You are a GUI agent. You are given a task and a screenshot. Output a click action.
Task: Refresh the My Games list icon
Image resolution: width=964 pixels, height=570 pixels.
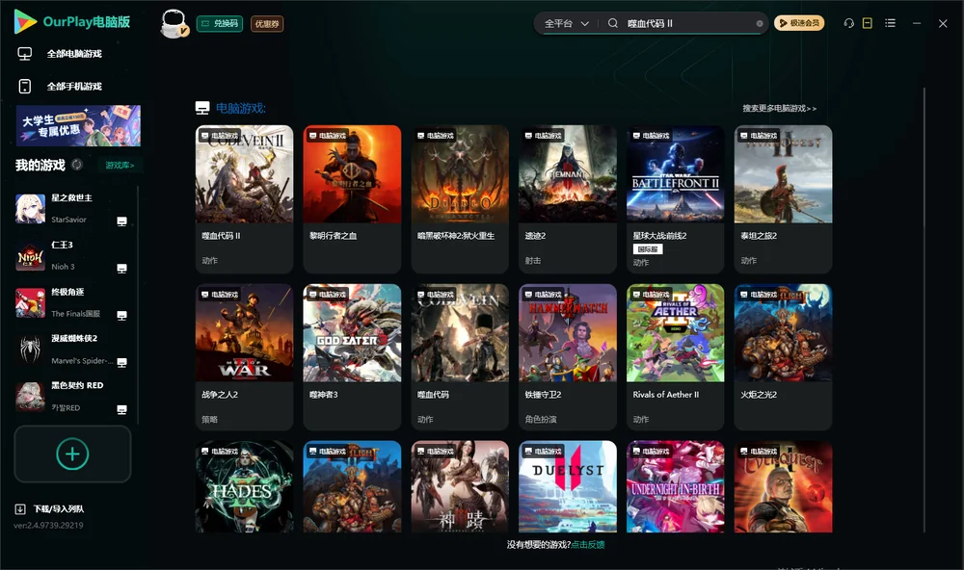[x=77, y=165]
